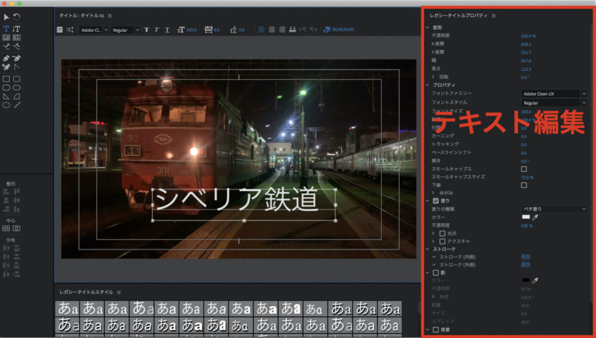The image size is (596, 338).
Task: Enable the スモールキャップス checkbox
Action: pos(524,169)
